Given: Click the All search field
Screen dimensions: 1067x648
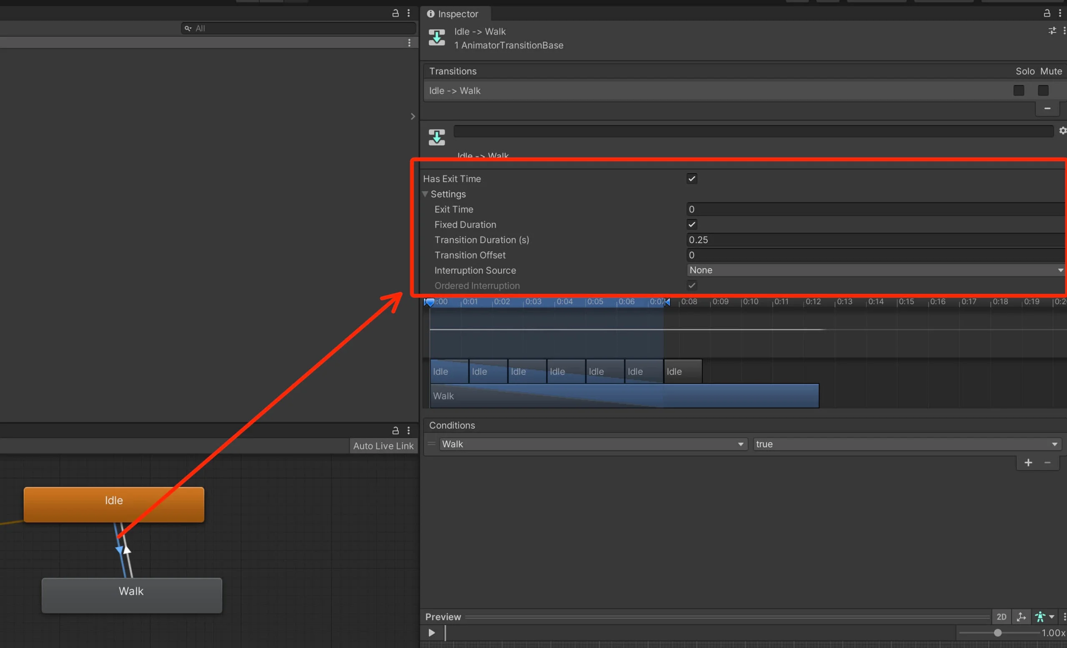Looking at the screenshot, I should click(298, 29).
